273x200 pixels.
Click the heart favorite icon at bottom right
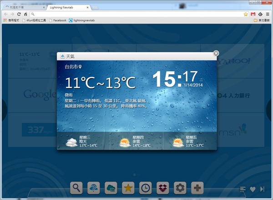253,189
